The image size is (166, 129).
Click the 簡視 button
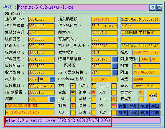(x=122, y=113)
